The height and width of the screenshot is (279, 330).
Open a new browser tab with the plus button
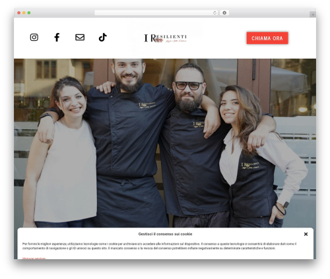[x=313, y=15]
